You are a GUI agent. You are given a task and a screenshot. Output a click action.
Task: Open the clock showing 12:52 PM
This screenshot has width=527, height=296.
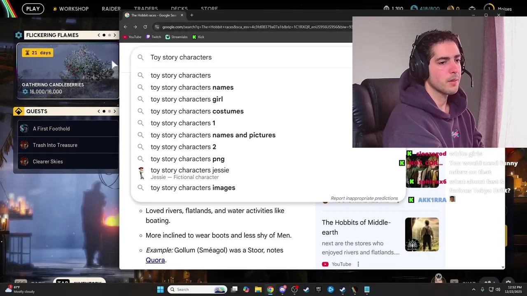tap(513, 289)
